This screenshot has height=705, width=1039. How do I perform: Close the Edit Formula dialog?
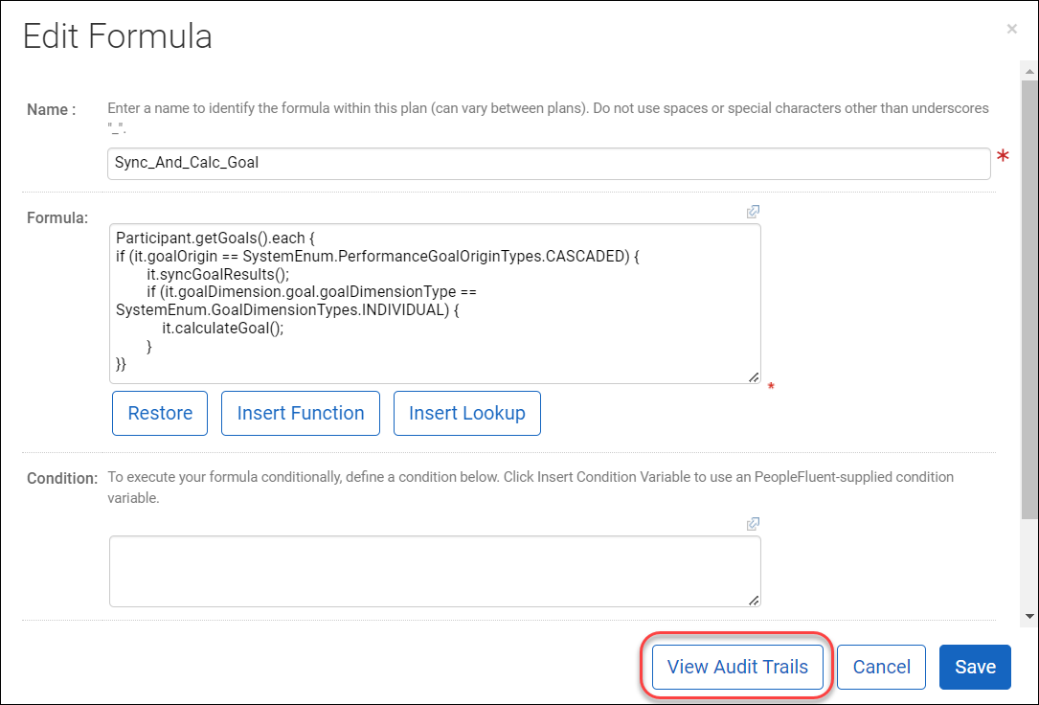pyautogui.click(x=1011, y=29)
